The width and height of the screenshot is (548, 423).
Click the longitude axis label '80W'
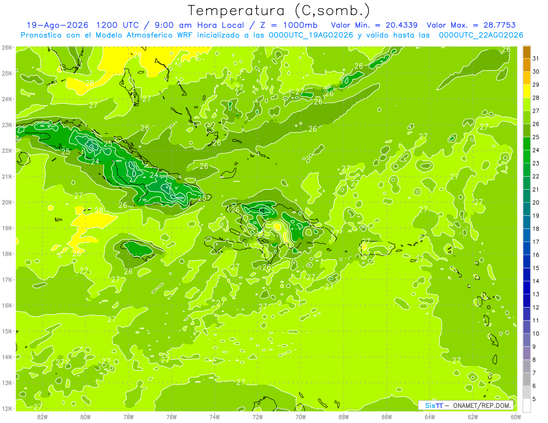85,417
